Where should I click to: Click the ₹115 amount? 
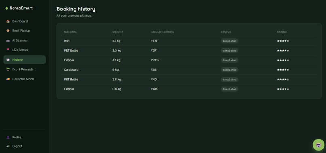[x=154, y=41]
